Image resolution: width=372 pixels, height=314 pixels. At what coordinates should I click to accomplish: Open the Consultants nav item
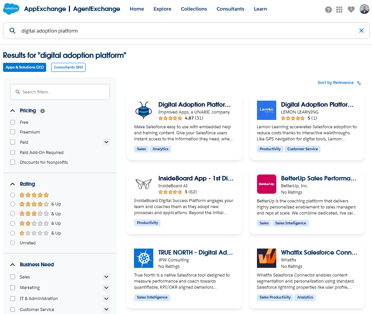(230, 9)
